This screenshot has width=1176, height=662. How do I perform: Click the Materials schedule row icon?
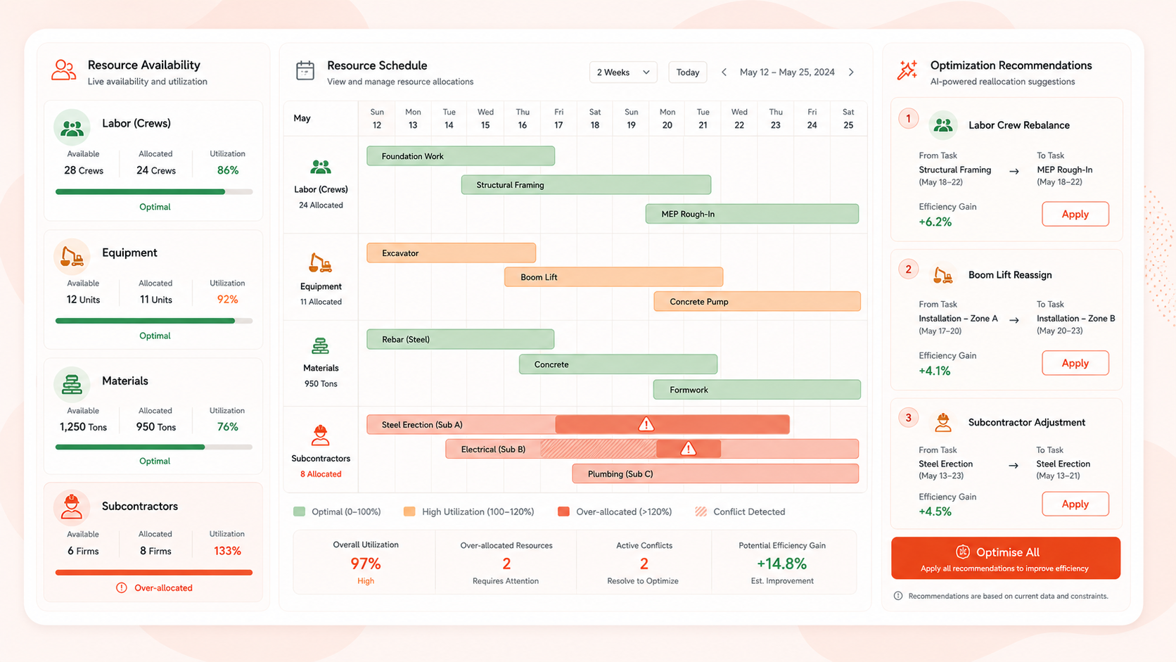pos(321,346)
